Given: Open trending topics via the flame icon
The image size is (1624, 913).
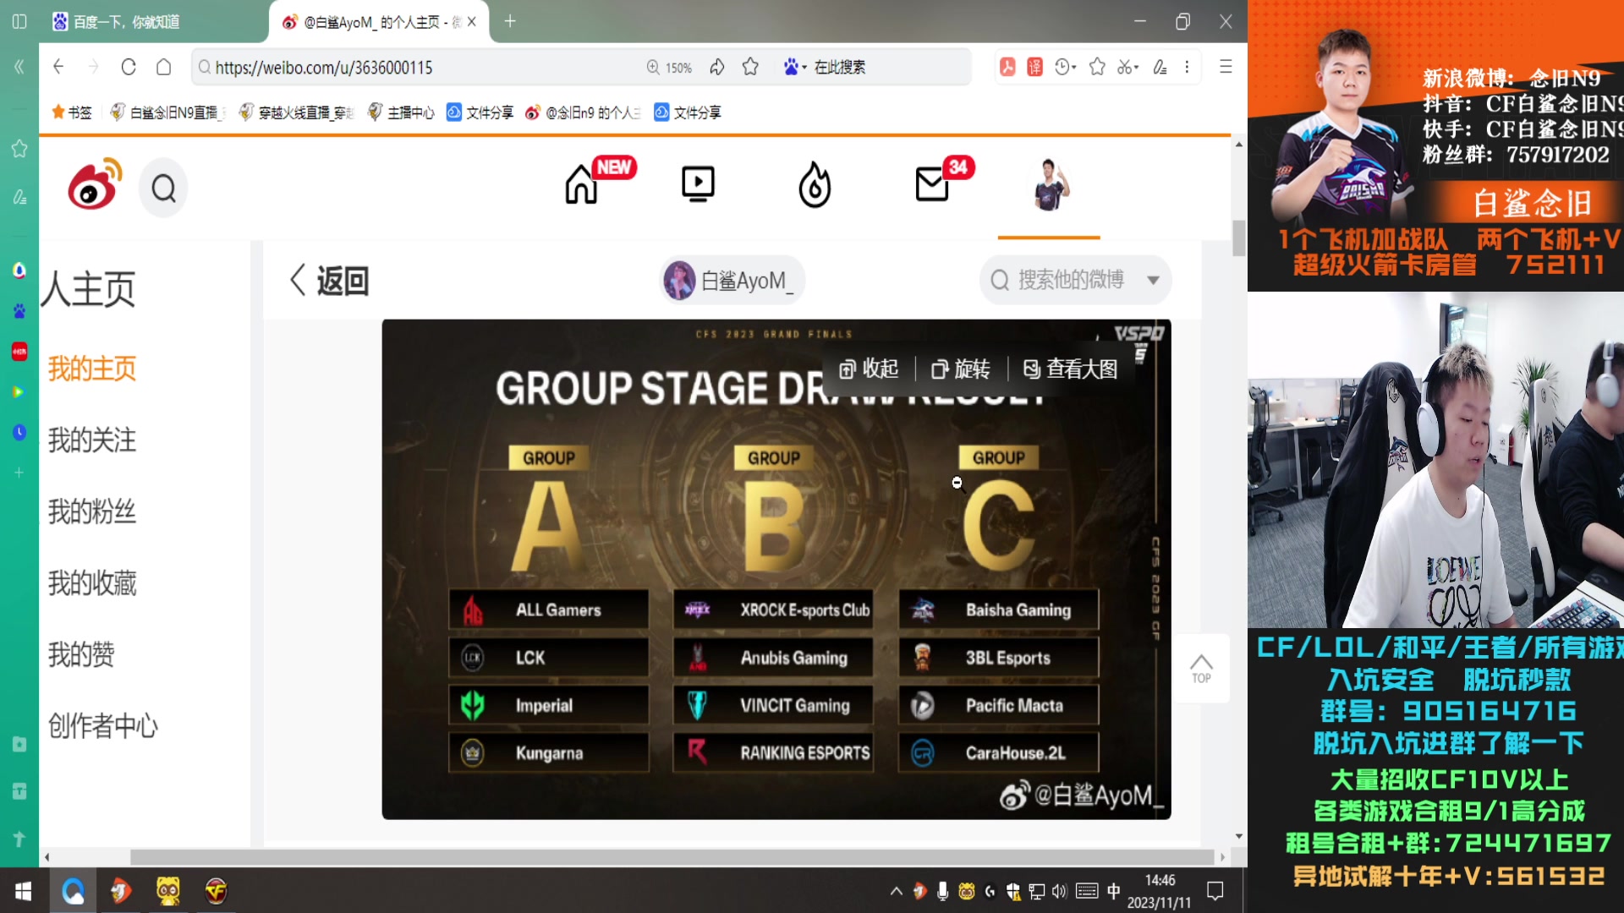Looking at the screenshot, I should 814,184.
